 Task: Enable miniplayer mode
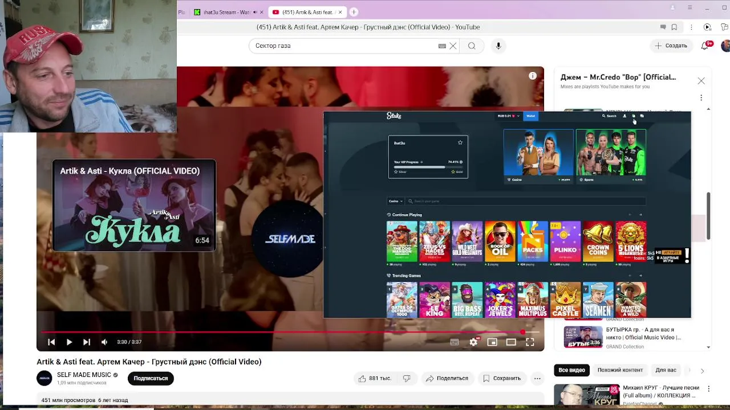[x=492, y=342]
